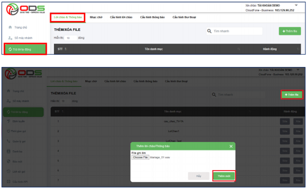Select Số máy nhánh icon in top screenshot
Viewport: 308px width, 189px height.
point(10,38)
